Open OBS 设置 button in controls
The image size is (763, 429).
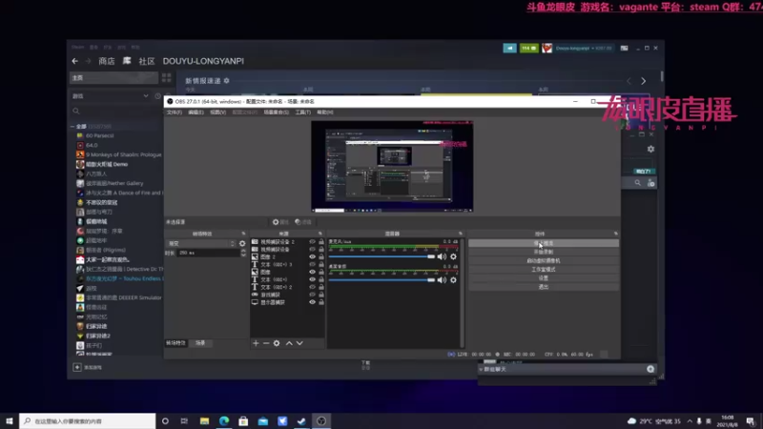544,278
